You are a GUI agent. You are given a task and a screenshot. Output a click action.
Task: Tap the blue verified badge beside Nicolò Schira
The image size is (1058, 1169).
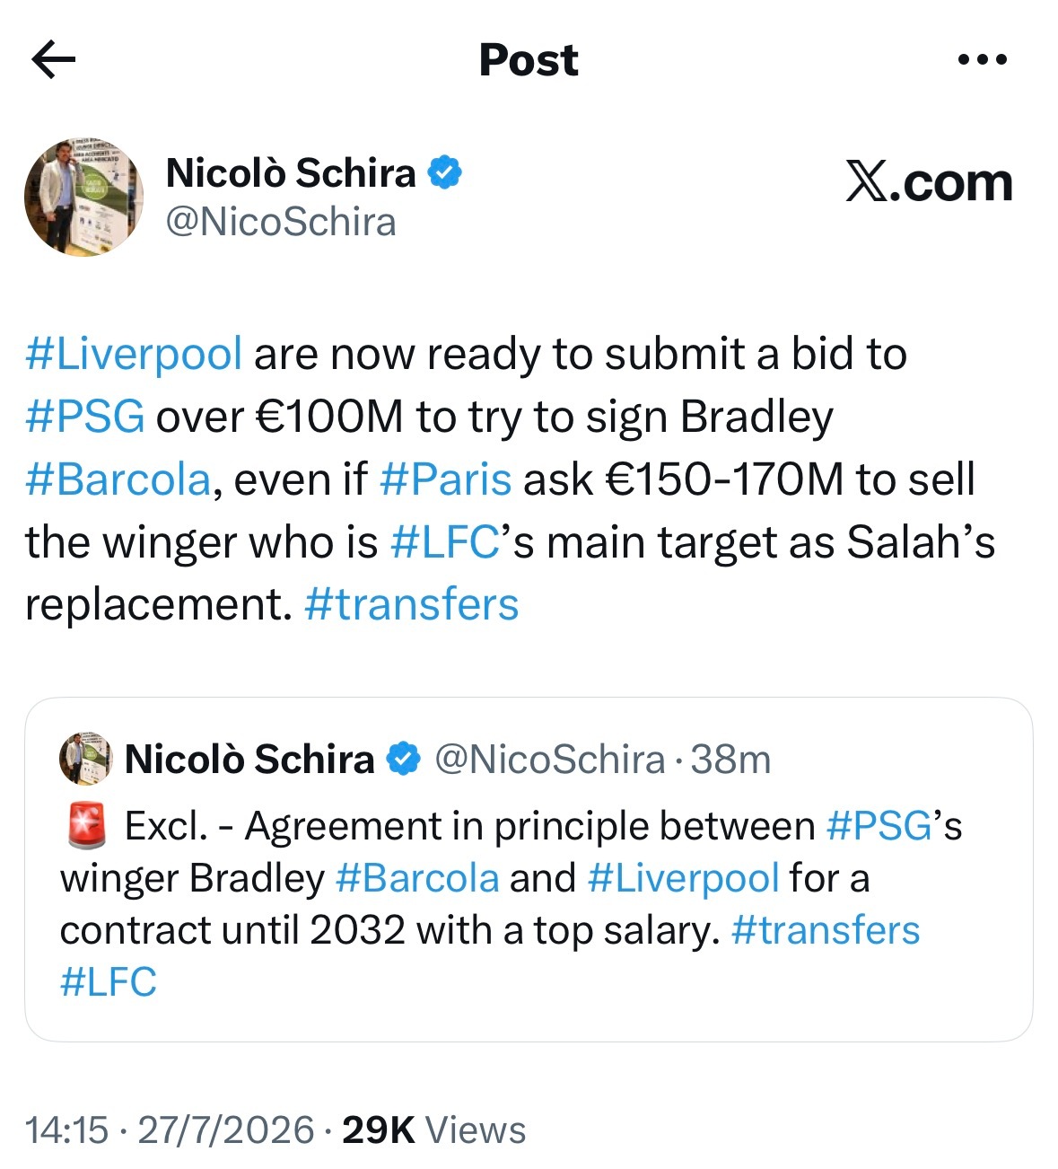pyautogui.click(x=444, y=171)
